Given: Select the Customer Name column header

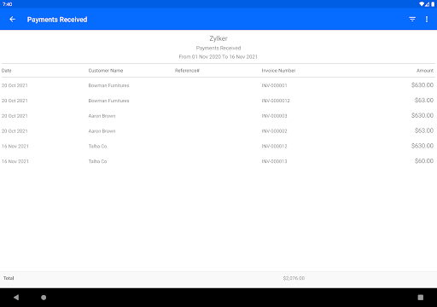Looking at the screenshot, I should pos(106,71).
